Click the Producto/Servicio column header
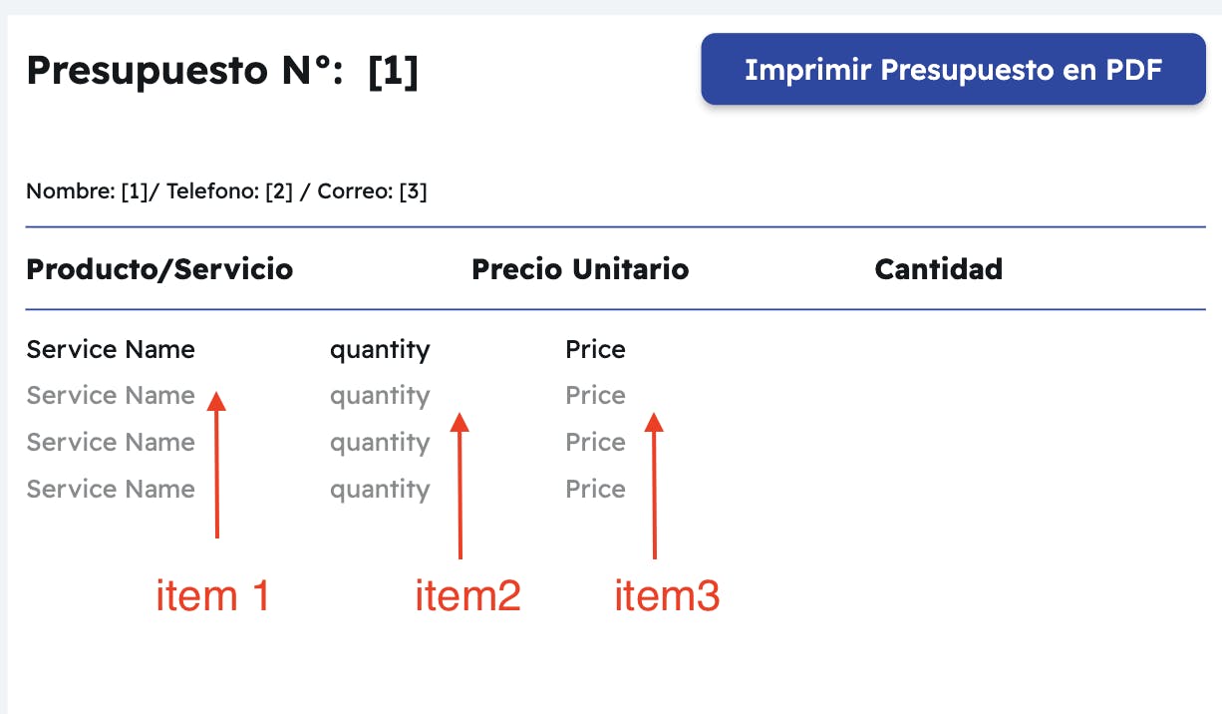 pos(159,269)
